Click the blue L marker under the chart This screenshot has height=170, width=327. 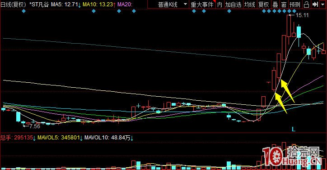294,130
